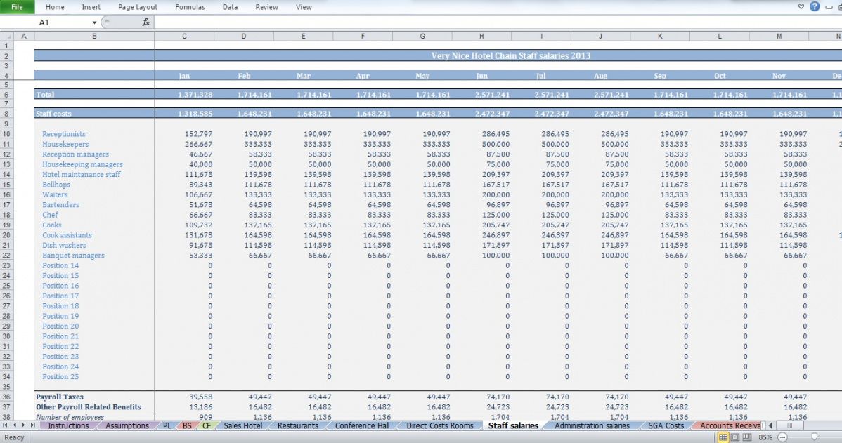The image size is (842, 443).
Task: Select the Assumptions sheet tab
Action: (x=127, y=425)
